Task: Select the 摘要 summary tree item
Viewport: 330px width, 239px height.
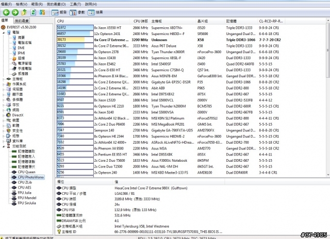Action: point(21,38)
